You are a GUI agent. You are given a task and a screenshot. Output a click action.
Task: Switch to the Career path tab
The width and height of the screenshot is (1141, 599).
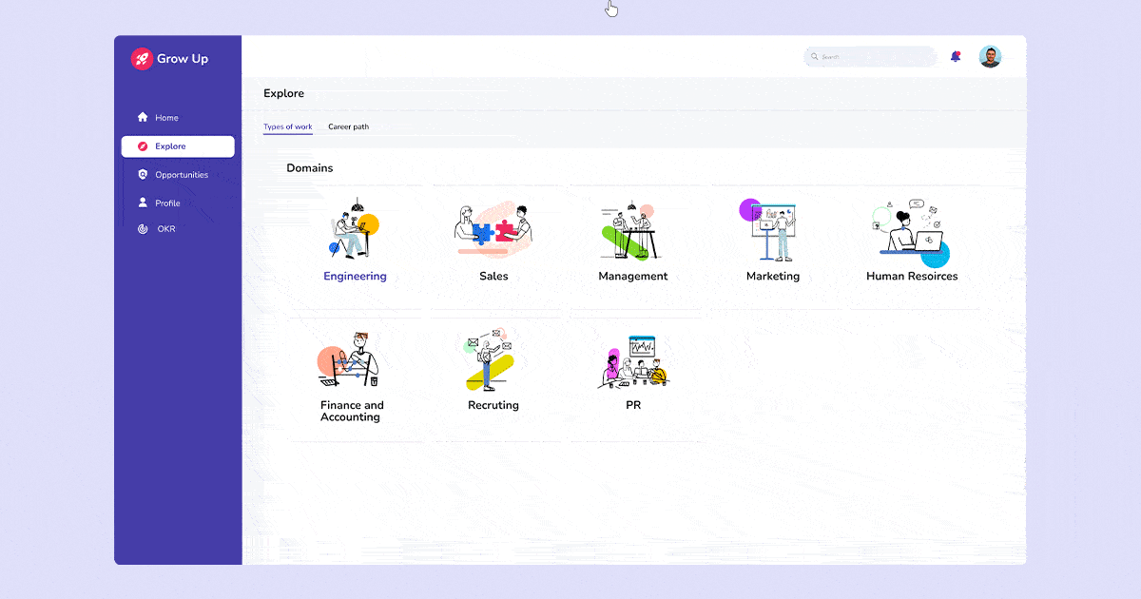348,126
